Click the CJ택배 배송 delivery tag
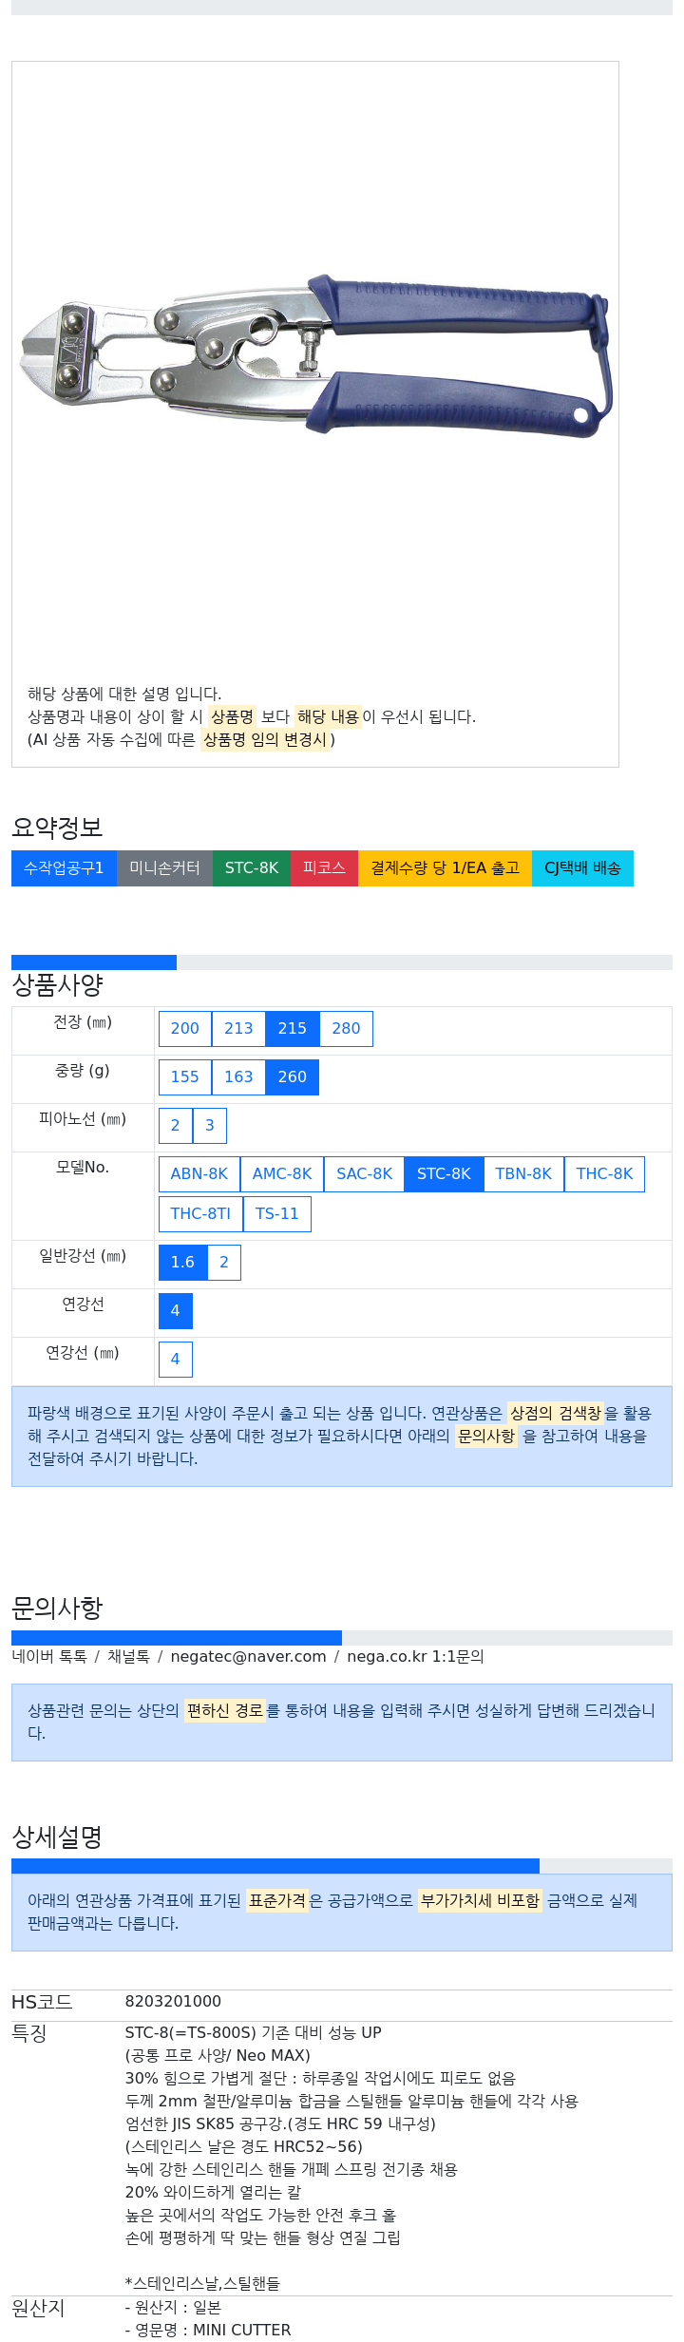Viewport: 684px width, 2342px height. (582, 868)
